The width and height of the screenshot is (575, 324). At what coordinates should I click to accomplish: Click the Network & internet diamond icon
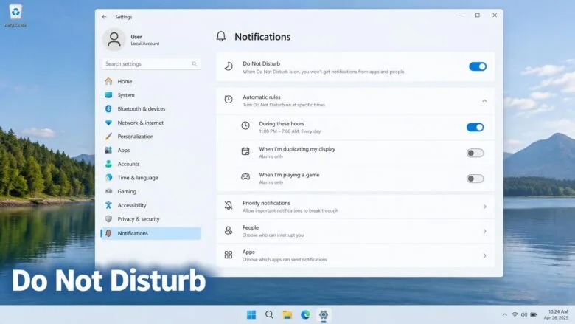click(x=108, y=123)
